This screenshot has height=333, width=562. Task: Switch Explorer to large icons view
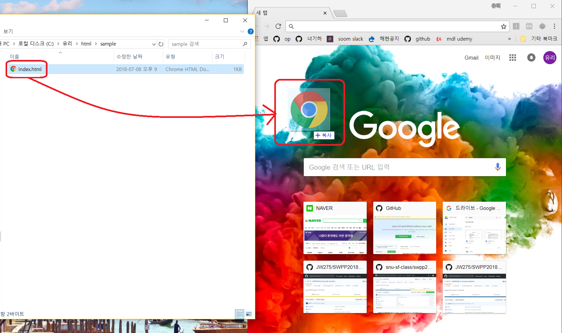249,314
